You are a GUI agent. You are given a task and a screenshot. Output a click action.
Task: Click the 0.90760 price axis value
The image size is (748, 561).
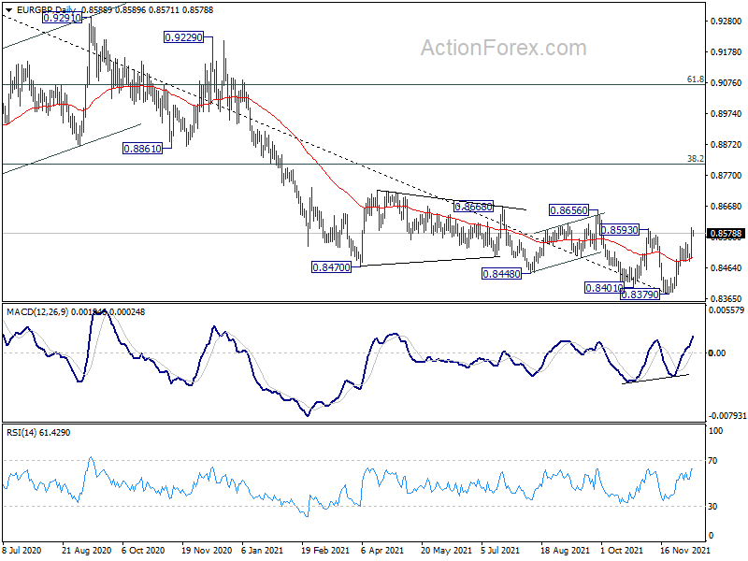pyautogui.click(x=726, y=82)
